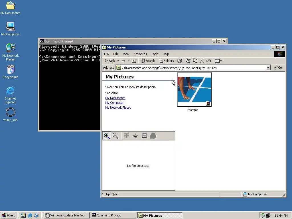292x219 pixels.
Task: Select the Sample image thumbnail
Action: [194, 90]
